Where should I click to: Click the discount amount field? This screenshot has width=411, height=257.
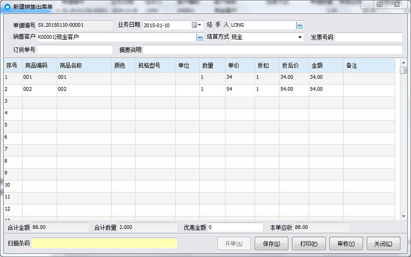pyautogui.click(x=235, y=227)
